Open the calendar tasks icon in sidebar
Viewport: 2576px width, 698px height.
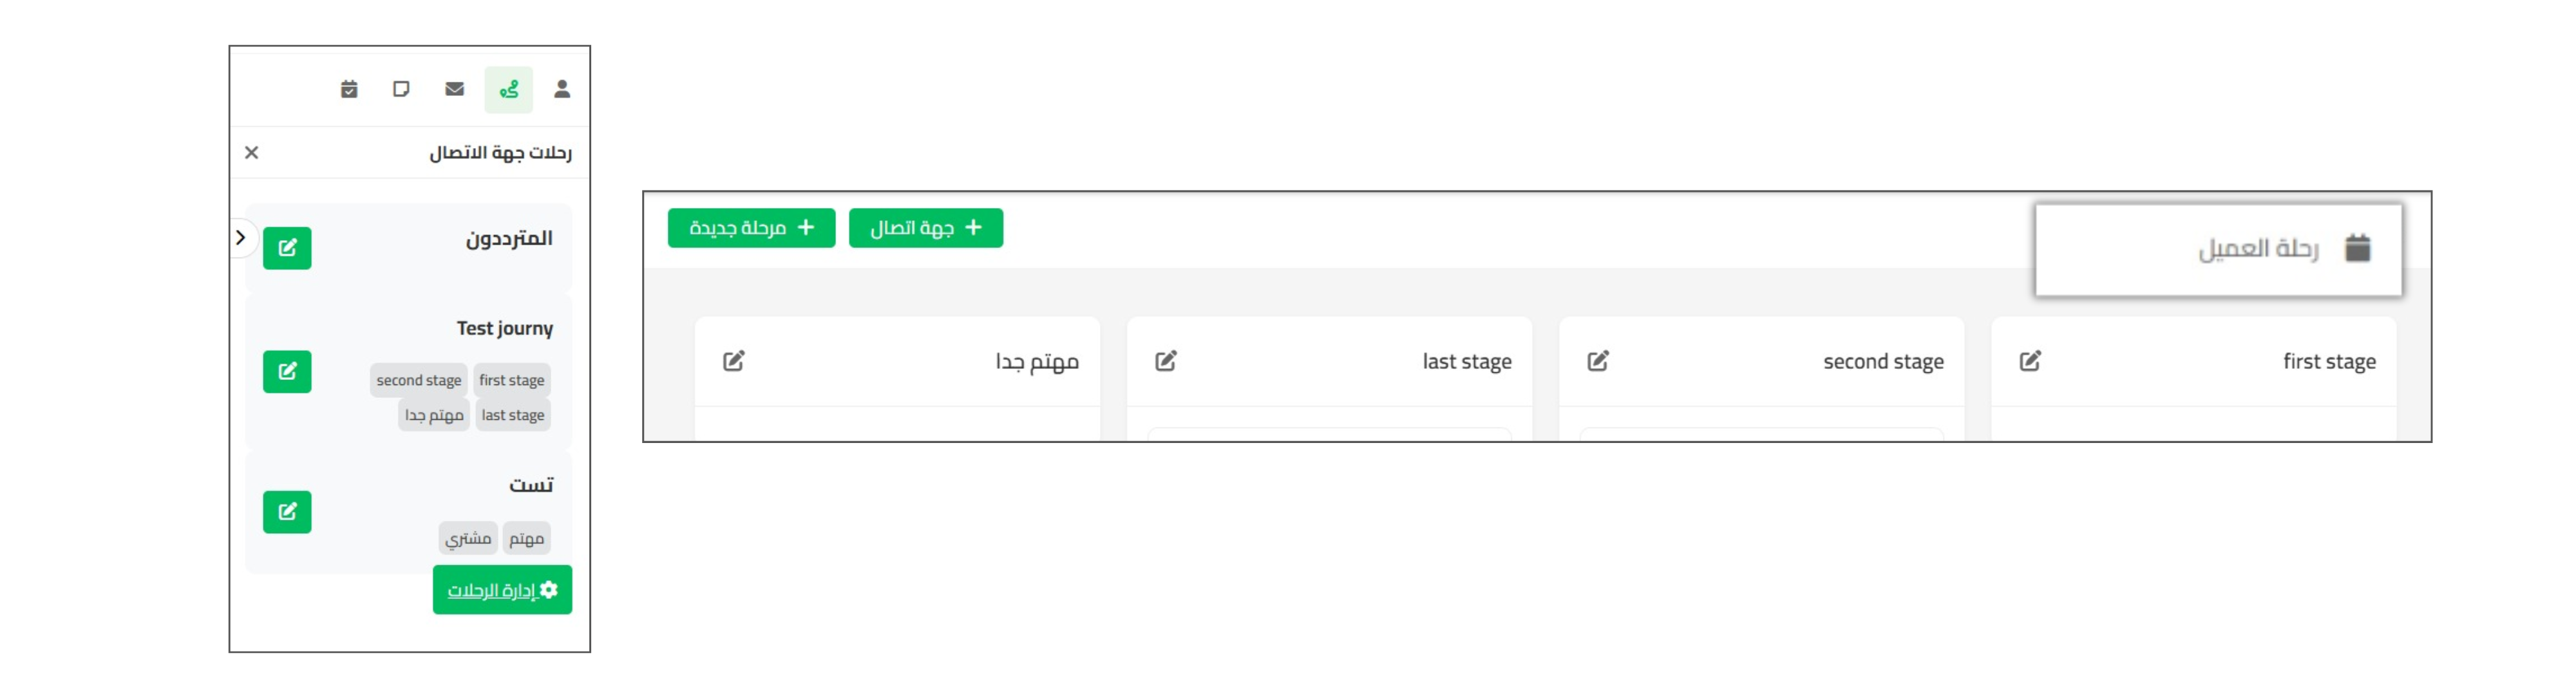pos(349,90)
